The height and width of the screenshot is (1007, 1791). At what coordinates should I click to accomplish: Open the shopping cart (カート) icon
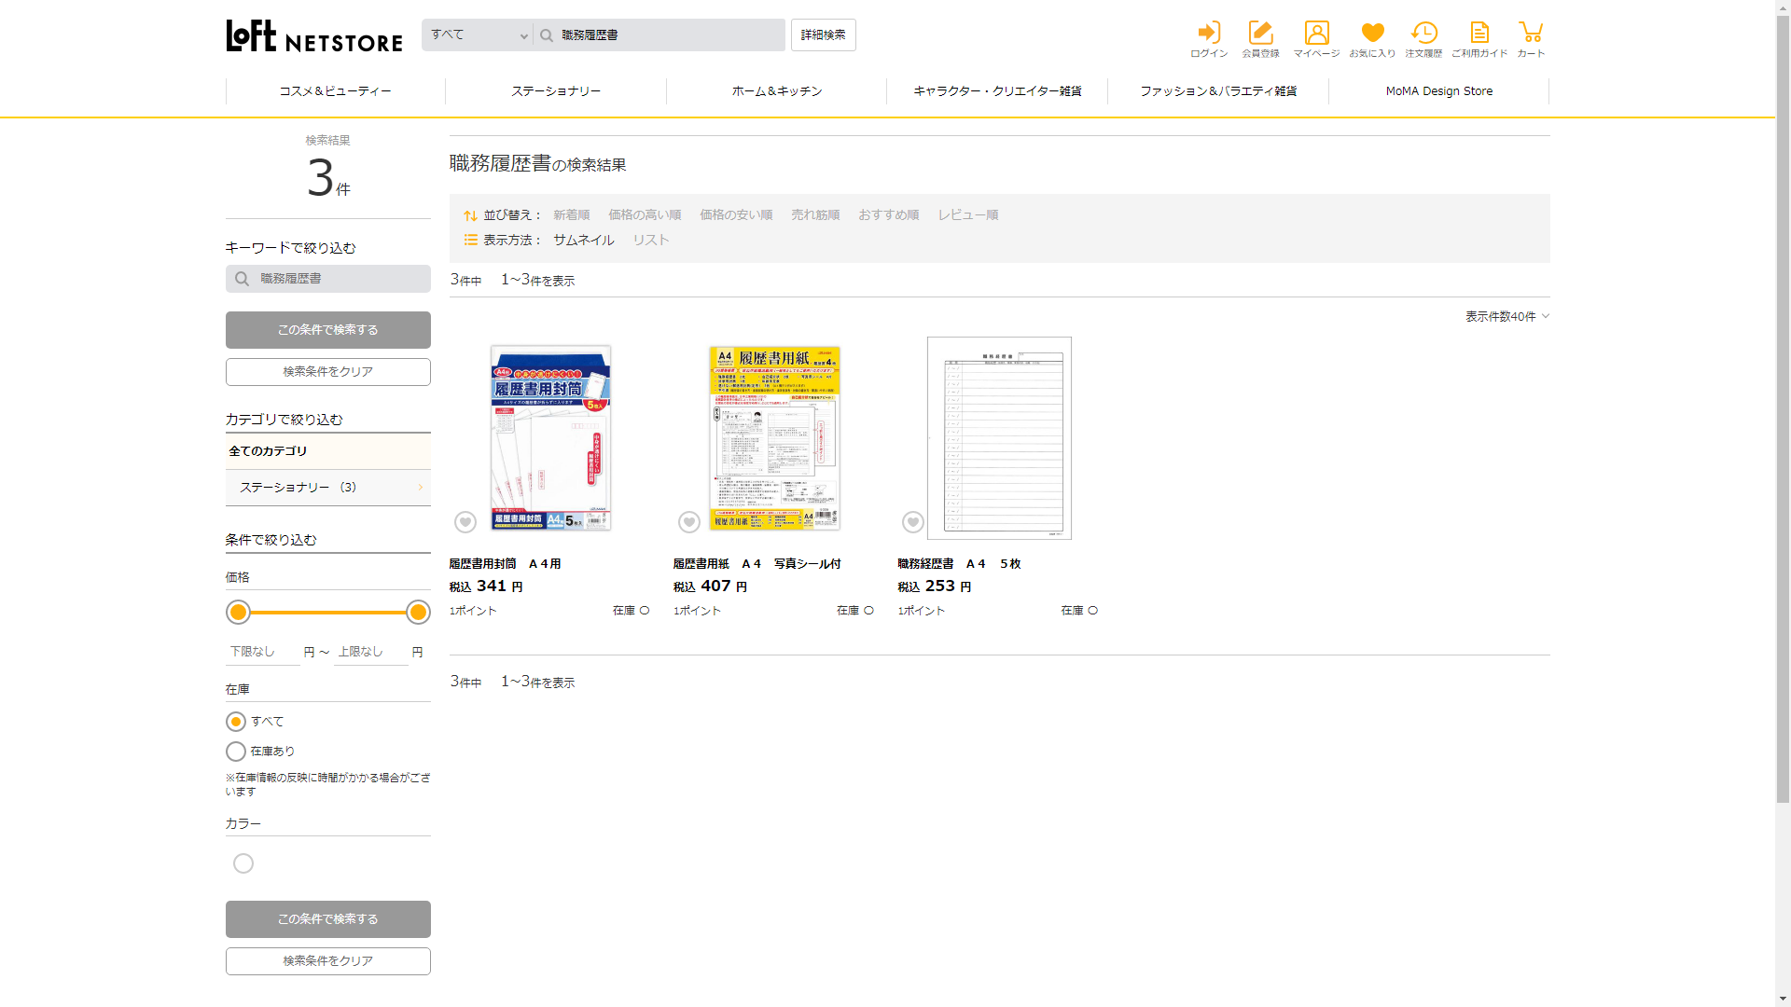[1530, 34]
